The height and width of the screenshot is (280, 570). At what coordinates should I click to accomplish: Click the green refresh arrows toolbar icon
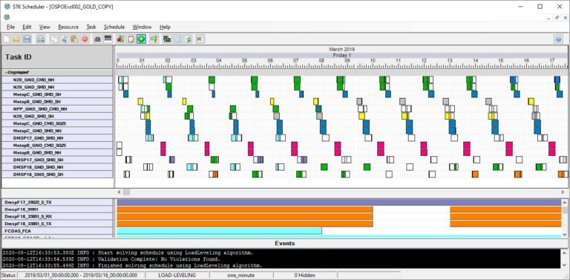(x=188, y=39)
